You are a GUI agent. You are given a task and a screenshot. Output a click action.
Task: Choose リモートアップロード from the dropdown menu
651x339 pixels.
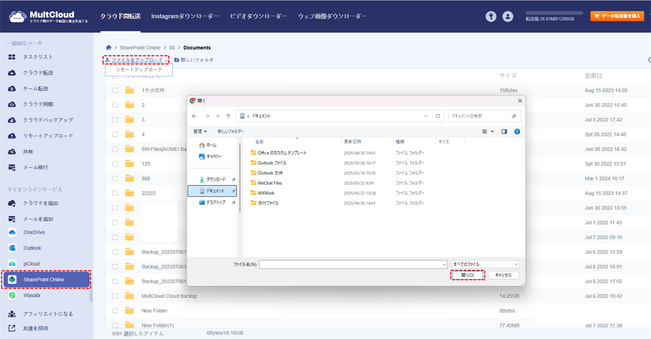click(139, 70)
